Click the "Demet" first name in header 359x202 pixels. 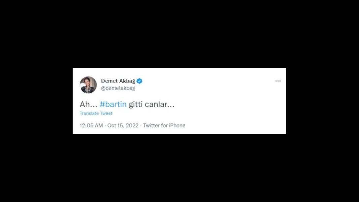(x=109, y=81)
